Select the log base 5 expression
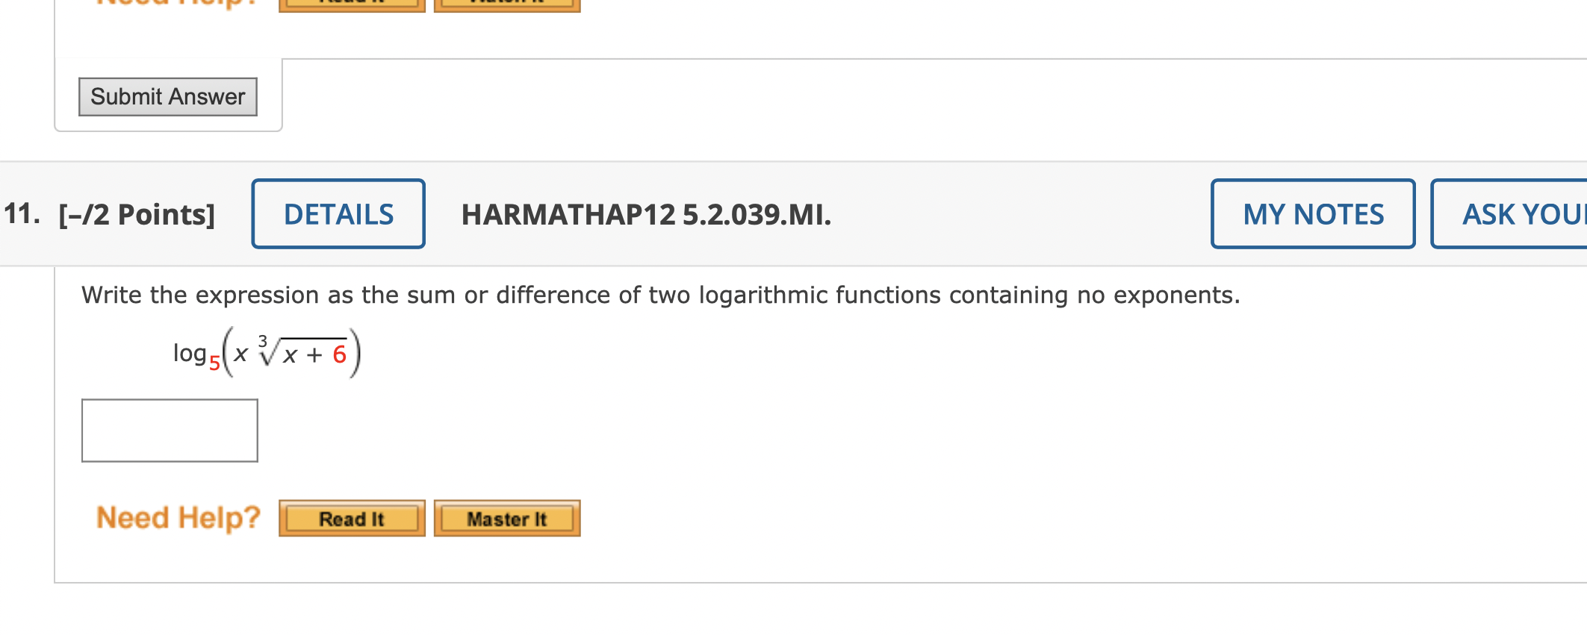Screen dimensions: 1587x635 (x=265, y=351)
